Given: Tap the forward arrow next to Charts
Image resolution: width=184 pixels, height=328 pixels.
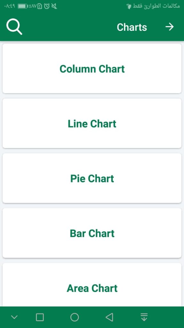Looking at the screenshot, I should pos(170,27).
